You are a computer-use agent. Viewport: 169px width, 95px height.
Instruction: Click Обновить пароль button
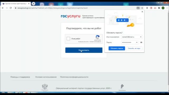[x=117, y=48]
